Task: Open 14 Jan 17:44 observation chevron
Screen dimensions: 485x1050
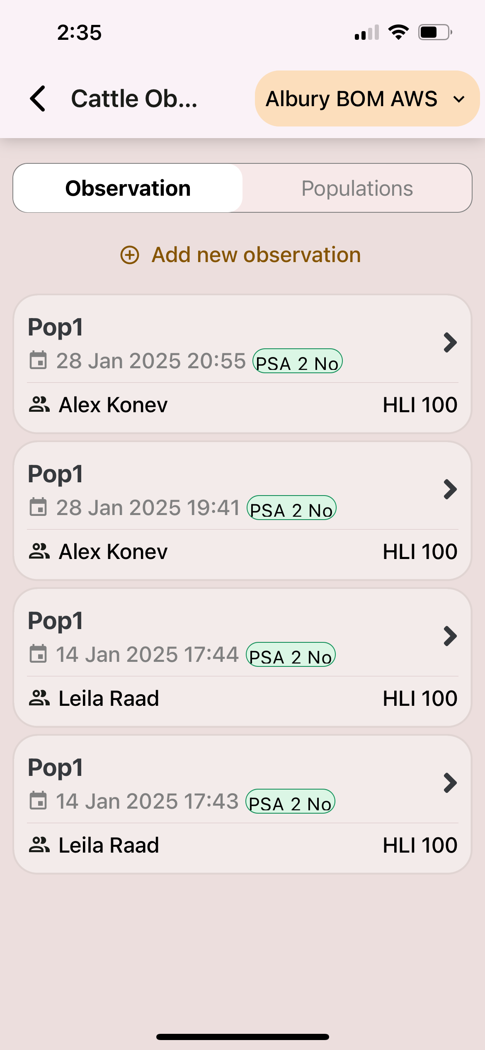Action: (450, 636)
